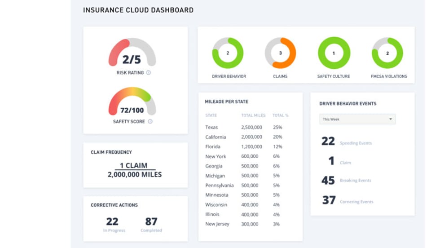440x248 pixels.
Task: Click the Safety Score info icon
Action: click(x=150, y=121)
